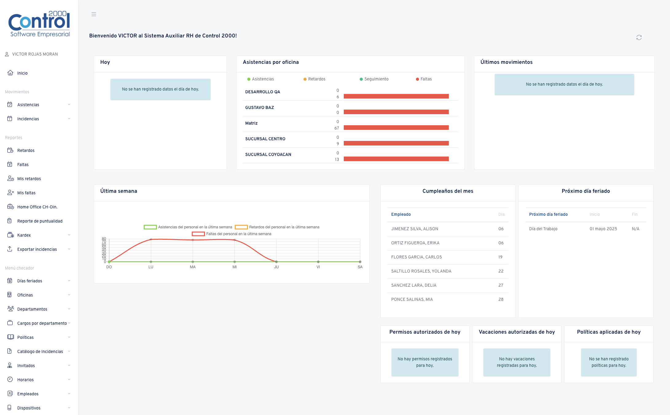Screen dimensions: 670x415
Task: Click the Faltas report icon
Action: point(10,164)
